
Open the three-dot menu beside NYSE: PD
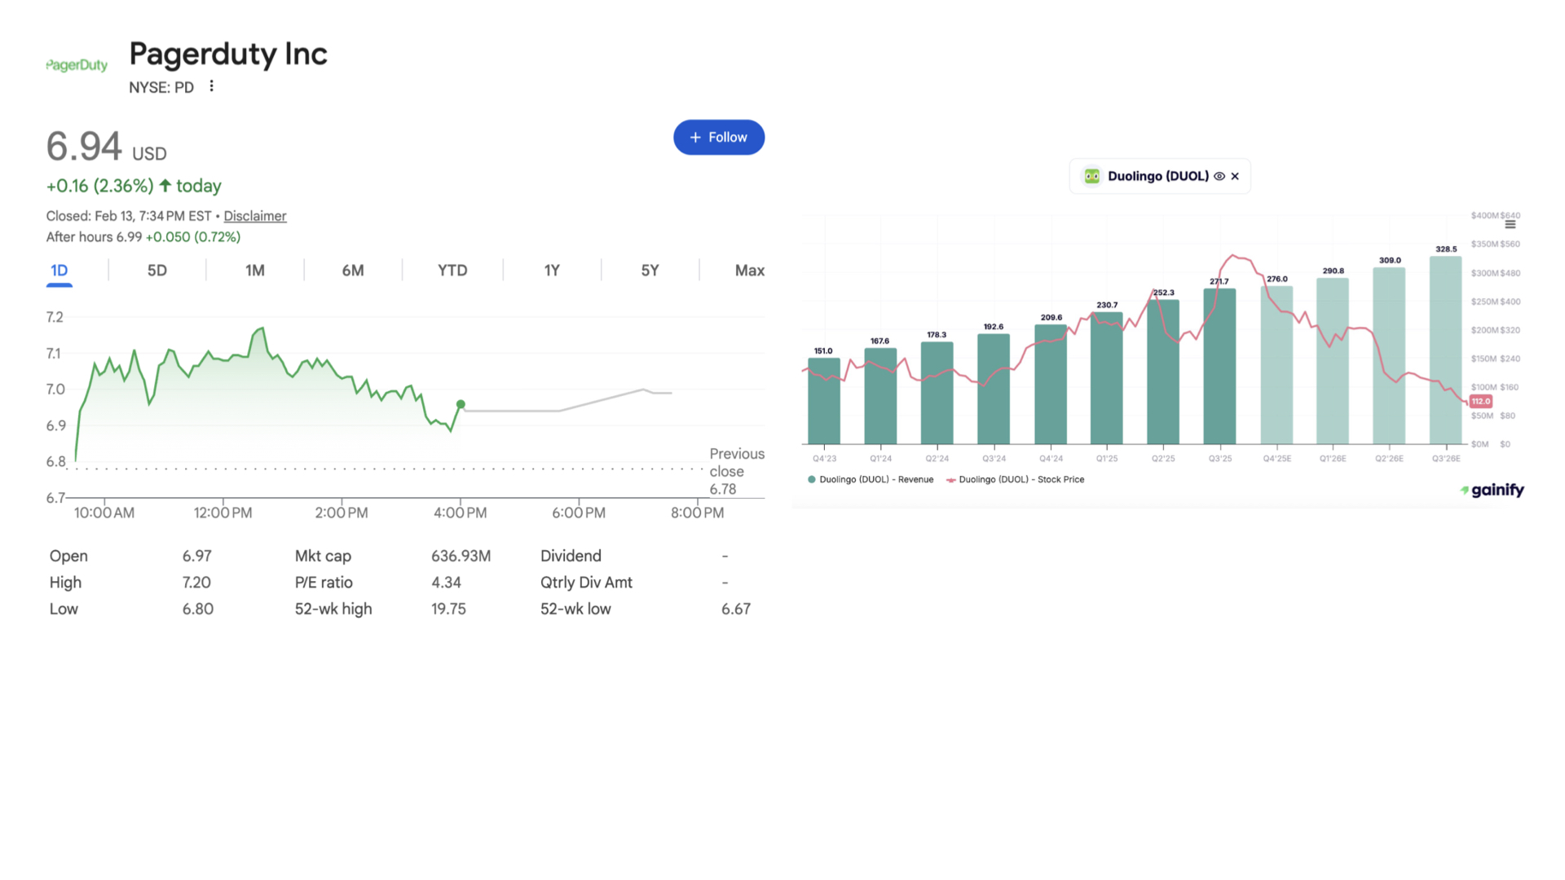pos(211,86)
